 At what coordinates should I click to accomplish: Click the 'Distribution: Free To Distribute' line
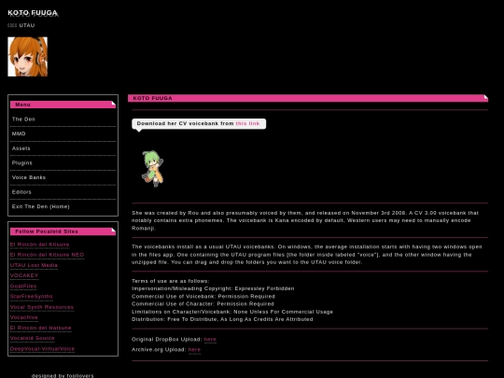click(222, 319)
